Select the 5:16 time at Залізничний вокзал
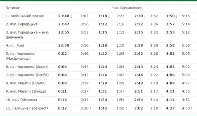197x116 pixels. pos(186,16)
